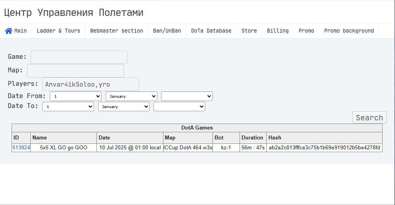This screenshot has height=205, width=395.
Task: Click map cell iCCup DotA 464.w3x
Action: (188, 148)
